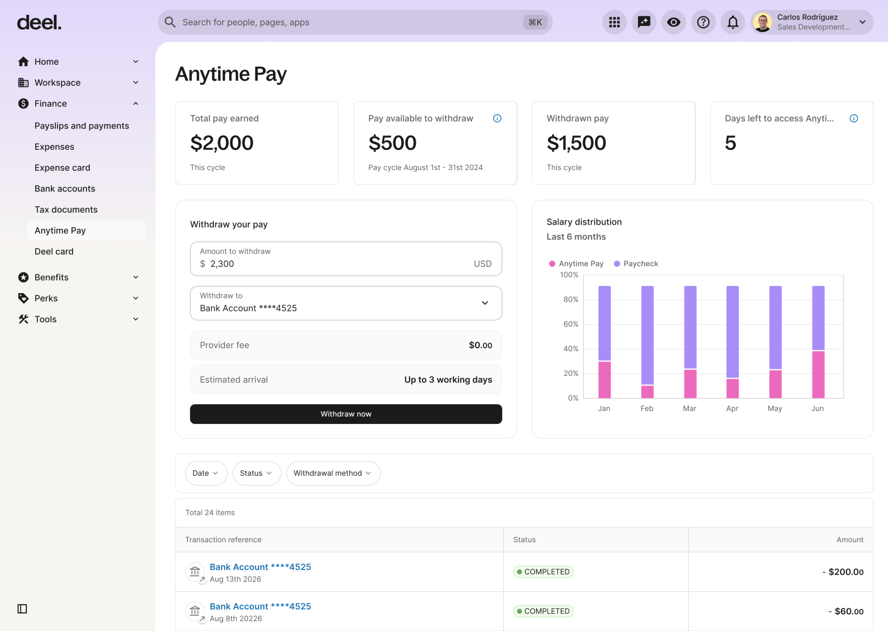Image resolution: width=888 pixels, height=631 pixels.
Task: Go to Payslips and payments
Action: (x=81, y=126)
